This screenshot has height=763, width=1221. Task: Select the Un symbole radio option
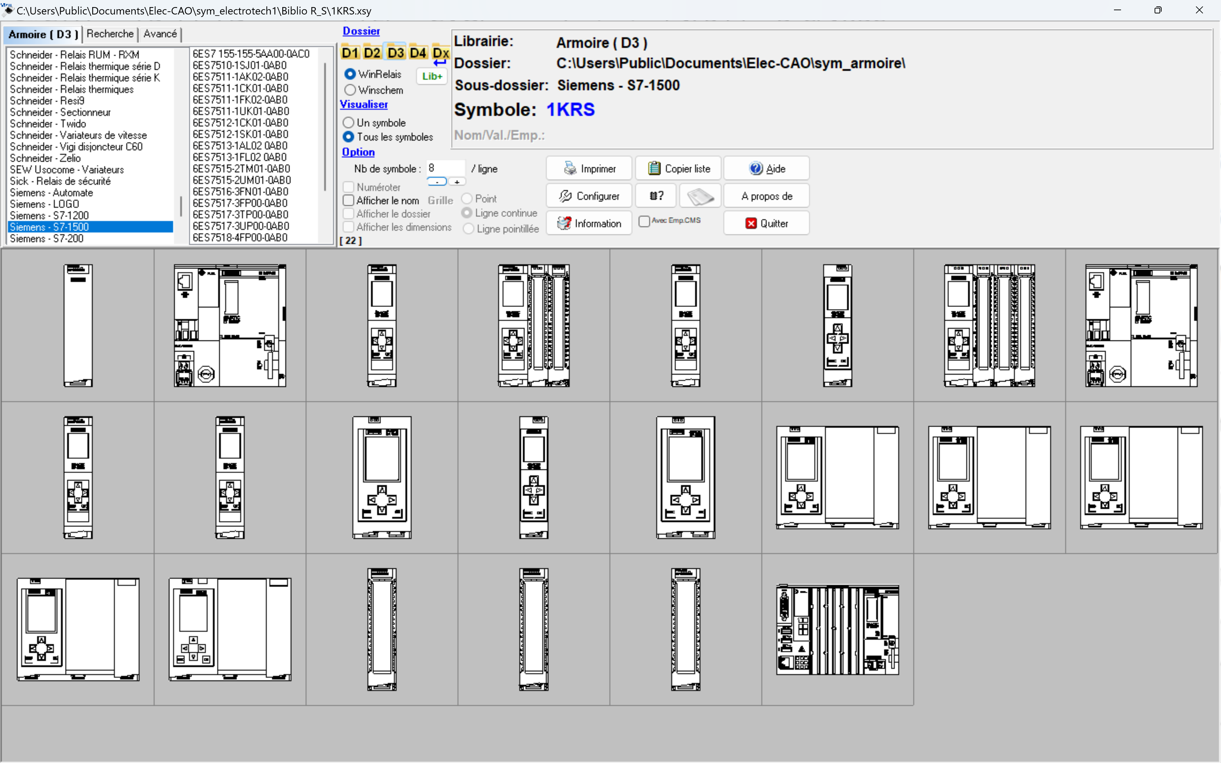[x=349, y=123]
